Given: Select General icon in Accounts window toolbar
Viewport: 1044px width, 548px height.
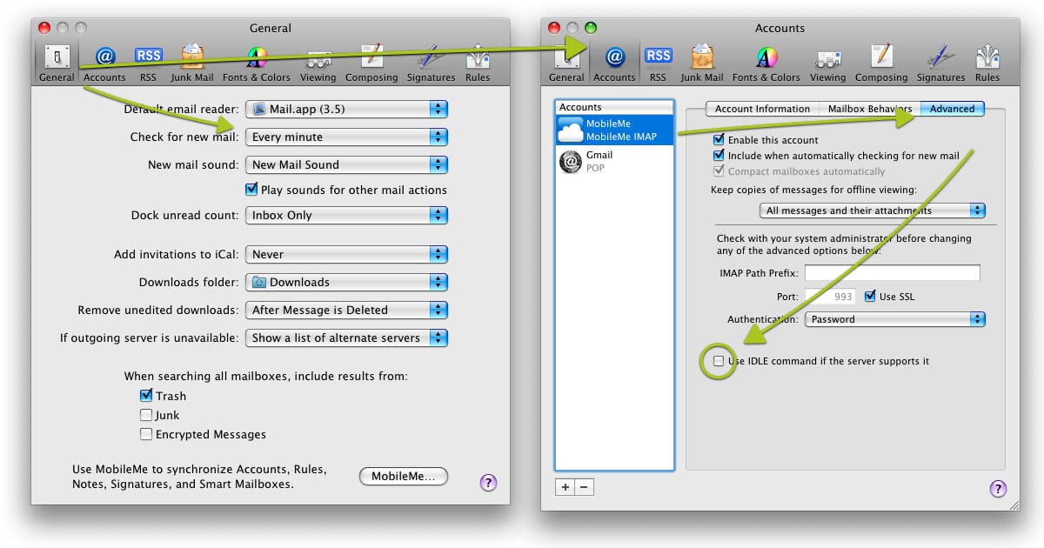Looking at the screenshot, I should click(566, 63).
